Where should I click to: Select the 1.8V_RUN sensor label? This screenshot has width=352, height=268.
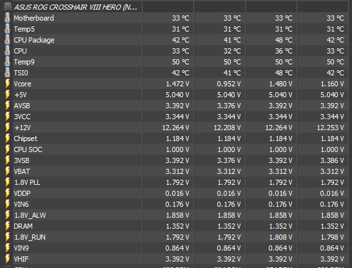(x=30, y=237)
